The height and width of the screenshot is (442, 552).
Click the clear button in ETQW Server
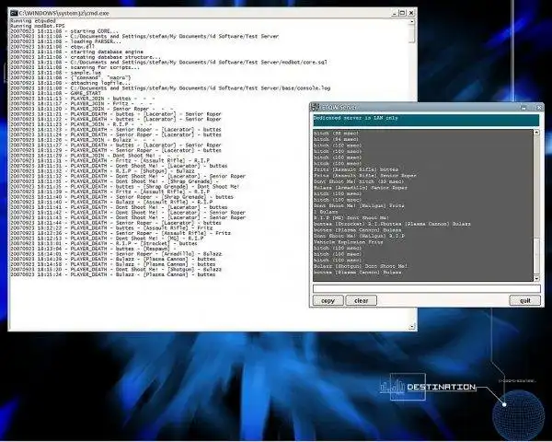click(362, 301)
